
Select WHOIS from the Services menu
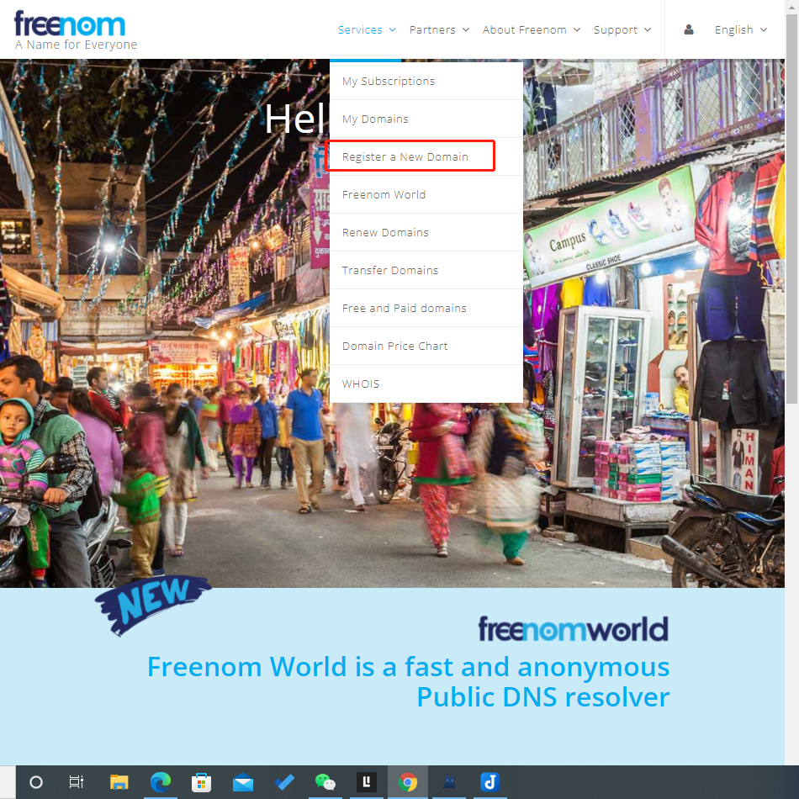click(x=426, y=384)
